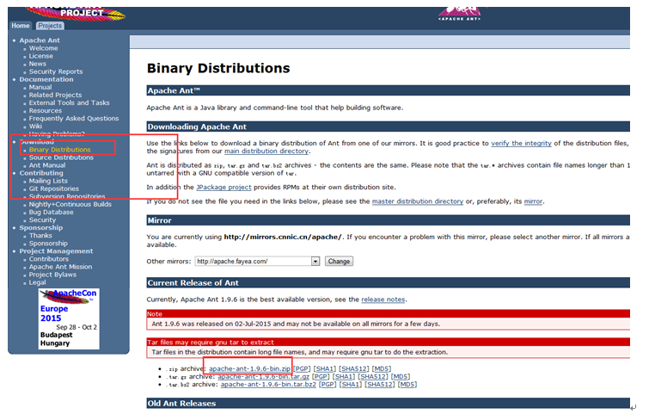Click the Apache Ant logo in header

click(x=460, y=13)
